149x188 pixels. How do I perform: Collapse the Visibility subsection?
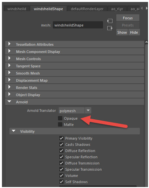(75, 131)
